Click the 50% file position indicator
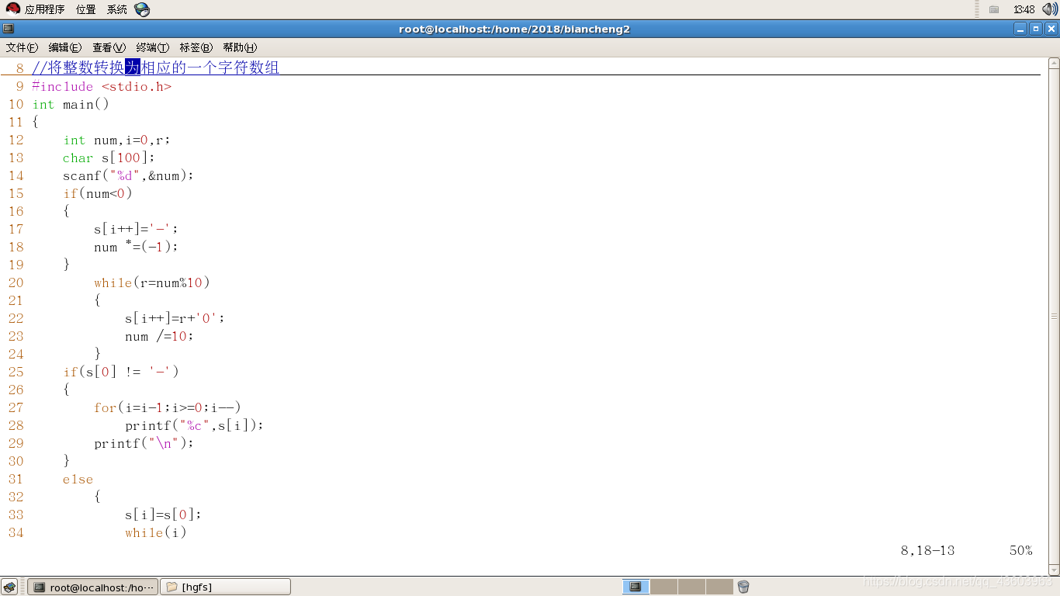This screenshot has height=596, width=1060. [1021, 551]
